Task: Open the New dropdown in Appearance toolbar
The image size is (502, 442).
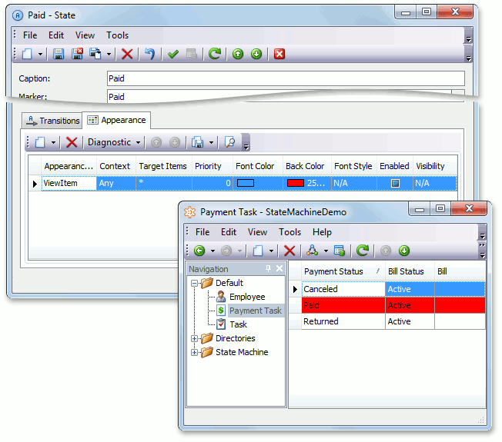Action: coord(53,142)
